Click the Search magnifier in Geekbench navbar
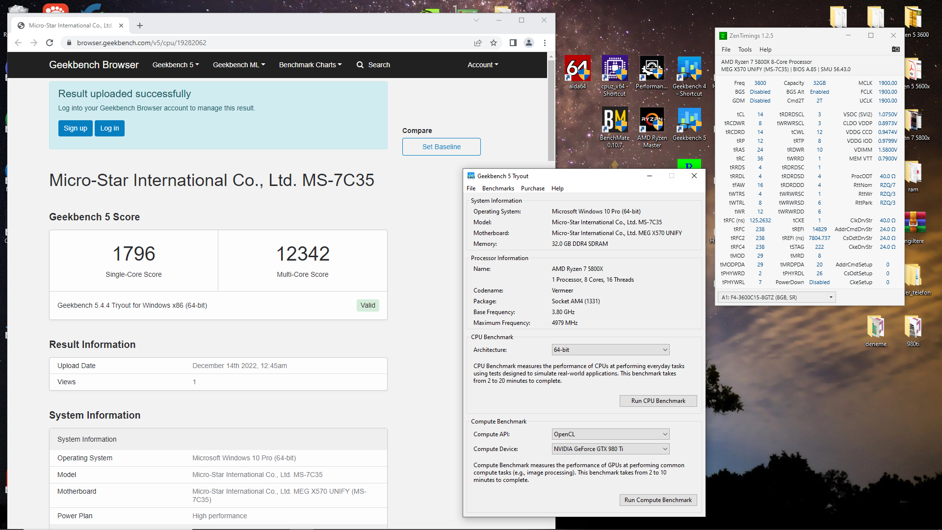 [x=360, y=65]
